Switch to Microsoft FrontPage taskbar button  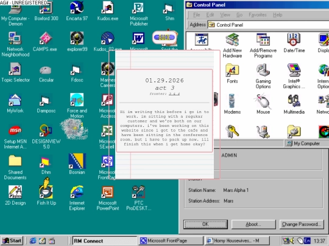(171, 241)
